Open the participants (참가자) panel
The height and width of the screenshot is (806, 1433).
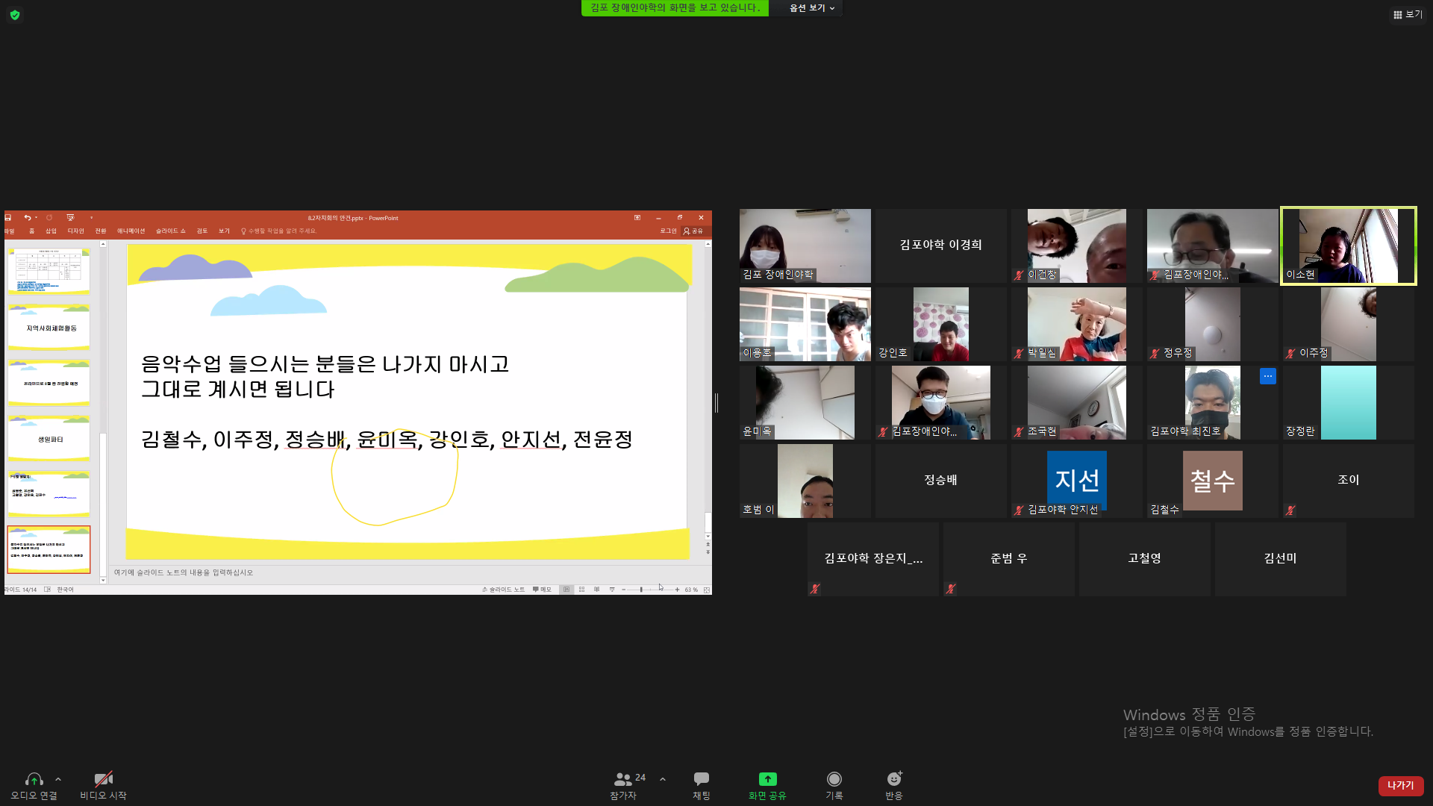[x=623, y=786]
